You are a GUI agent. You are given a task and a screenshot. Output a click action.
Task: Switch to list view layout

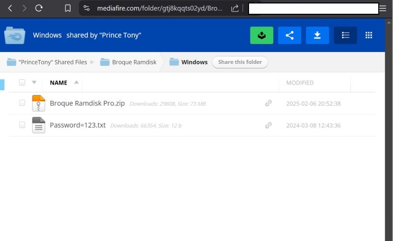point(345,35)
